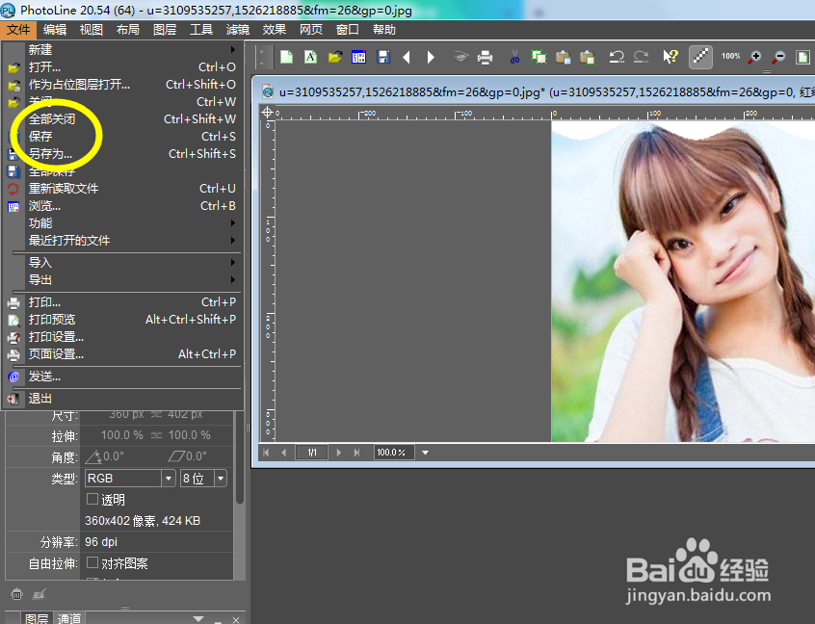Viewport: 815px width, 624px height.
Task: Toggle the 对齐图案 checkbox
Action: [x=92, y=562]
